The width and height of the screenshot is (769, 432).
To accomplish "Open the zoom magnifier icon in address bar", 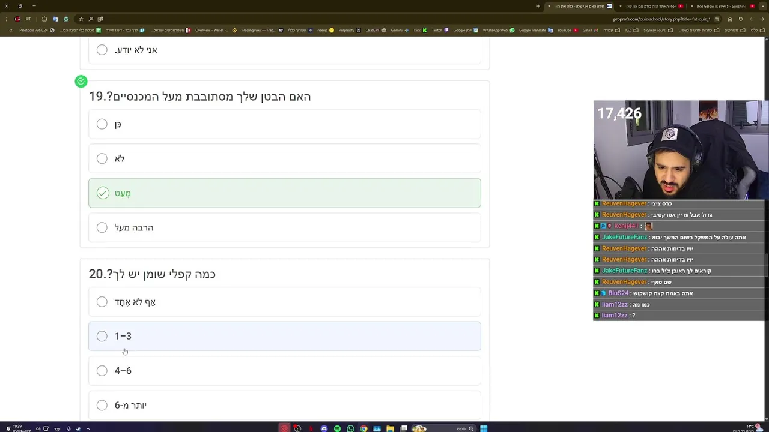I will (x=91, y=19).
